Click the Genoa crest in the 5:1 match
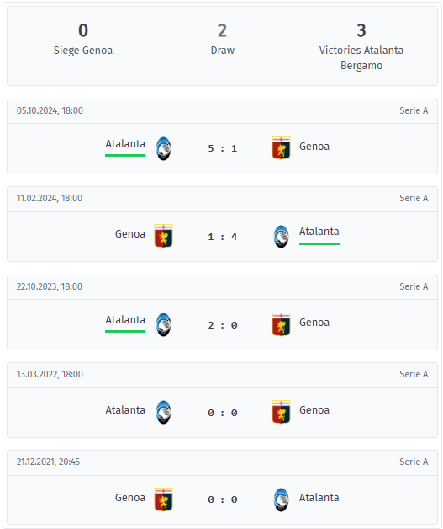Screen dimensions: 443x529 281,147
